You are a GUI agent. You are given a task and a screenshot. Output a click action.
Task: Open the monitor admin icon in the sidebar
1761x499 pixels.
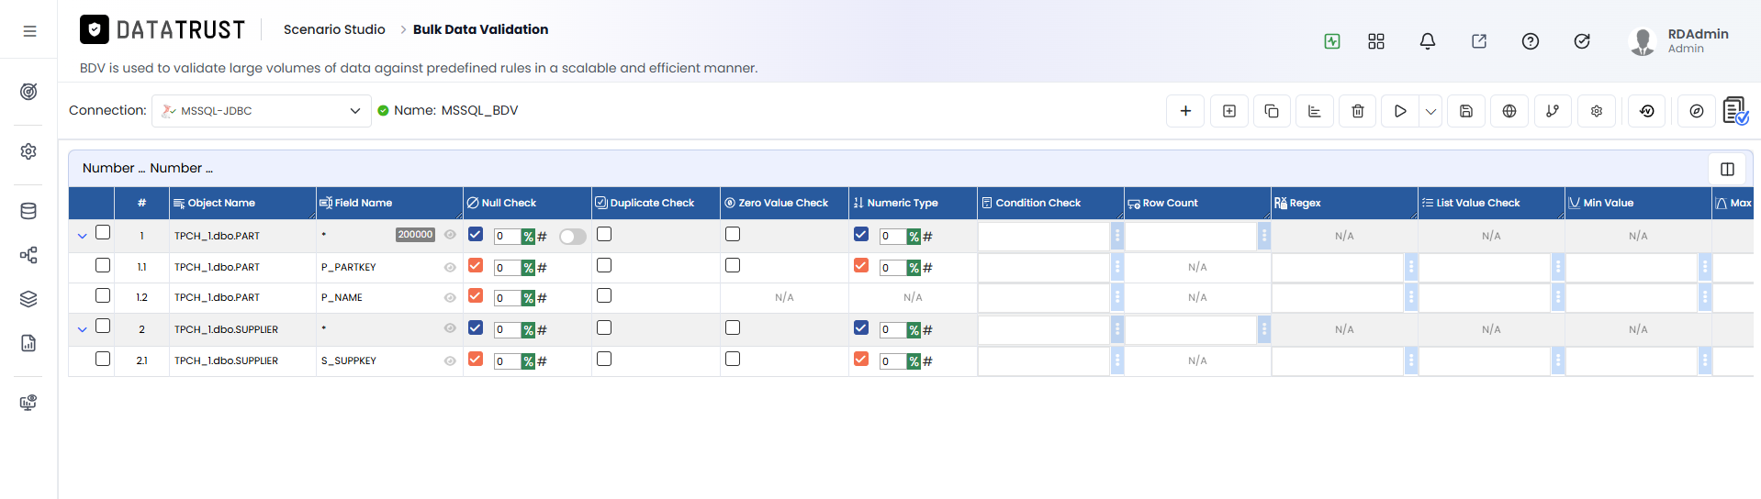pos(28,403)
